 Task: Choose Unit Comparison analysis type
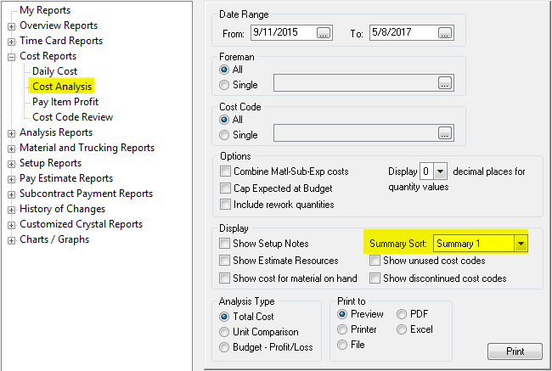(x=225, y=332)
